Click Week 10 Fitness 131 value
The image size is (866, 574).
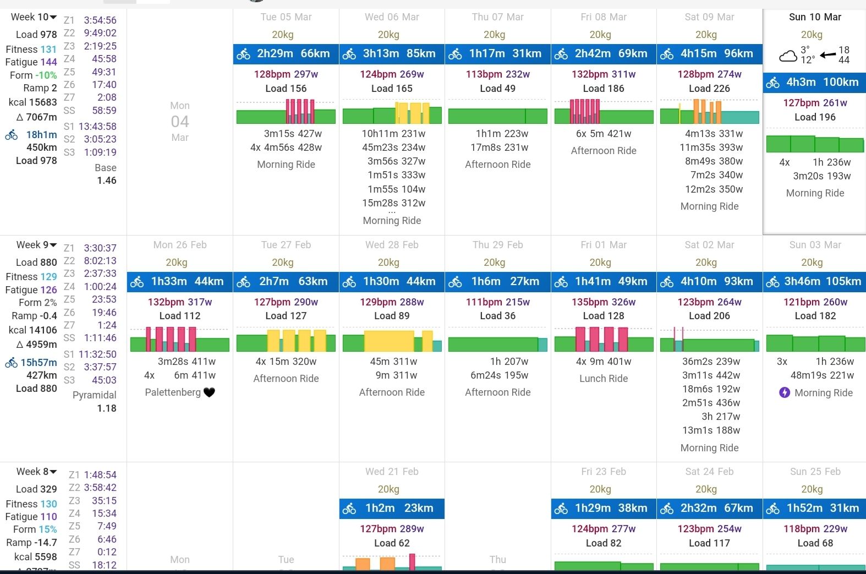point(48,50)
